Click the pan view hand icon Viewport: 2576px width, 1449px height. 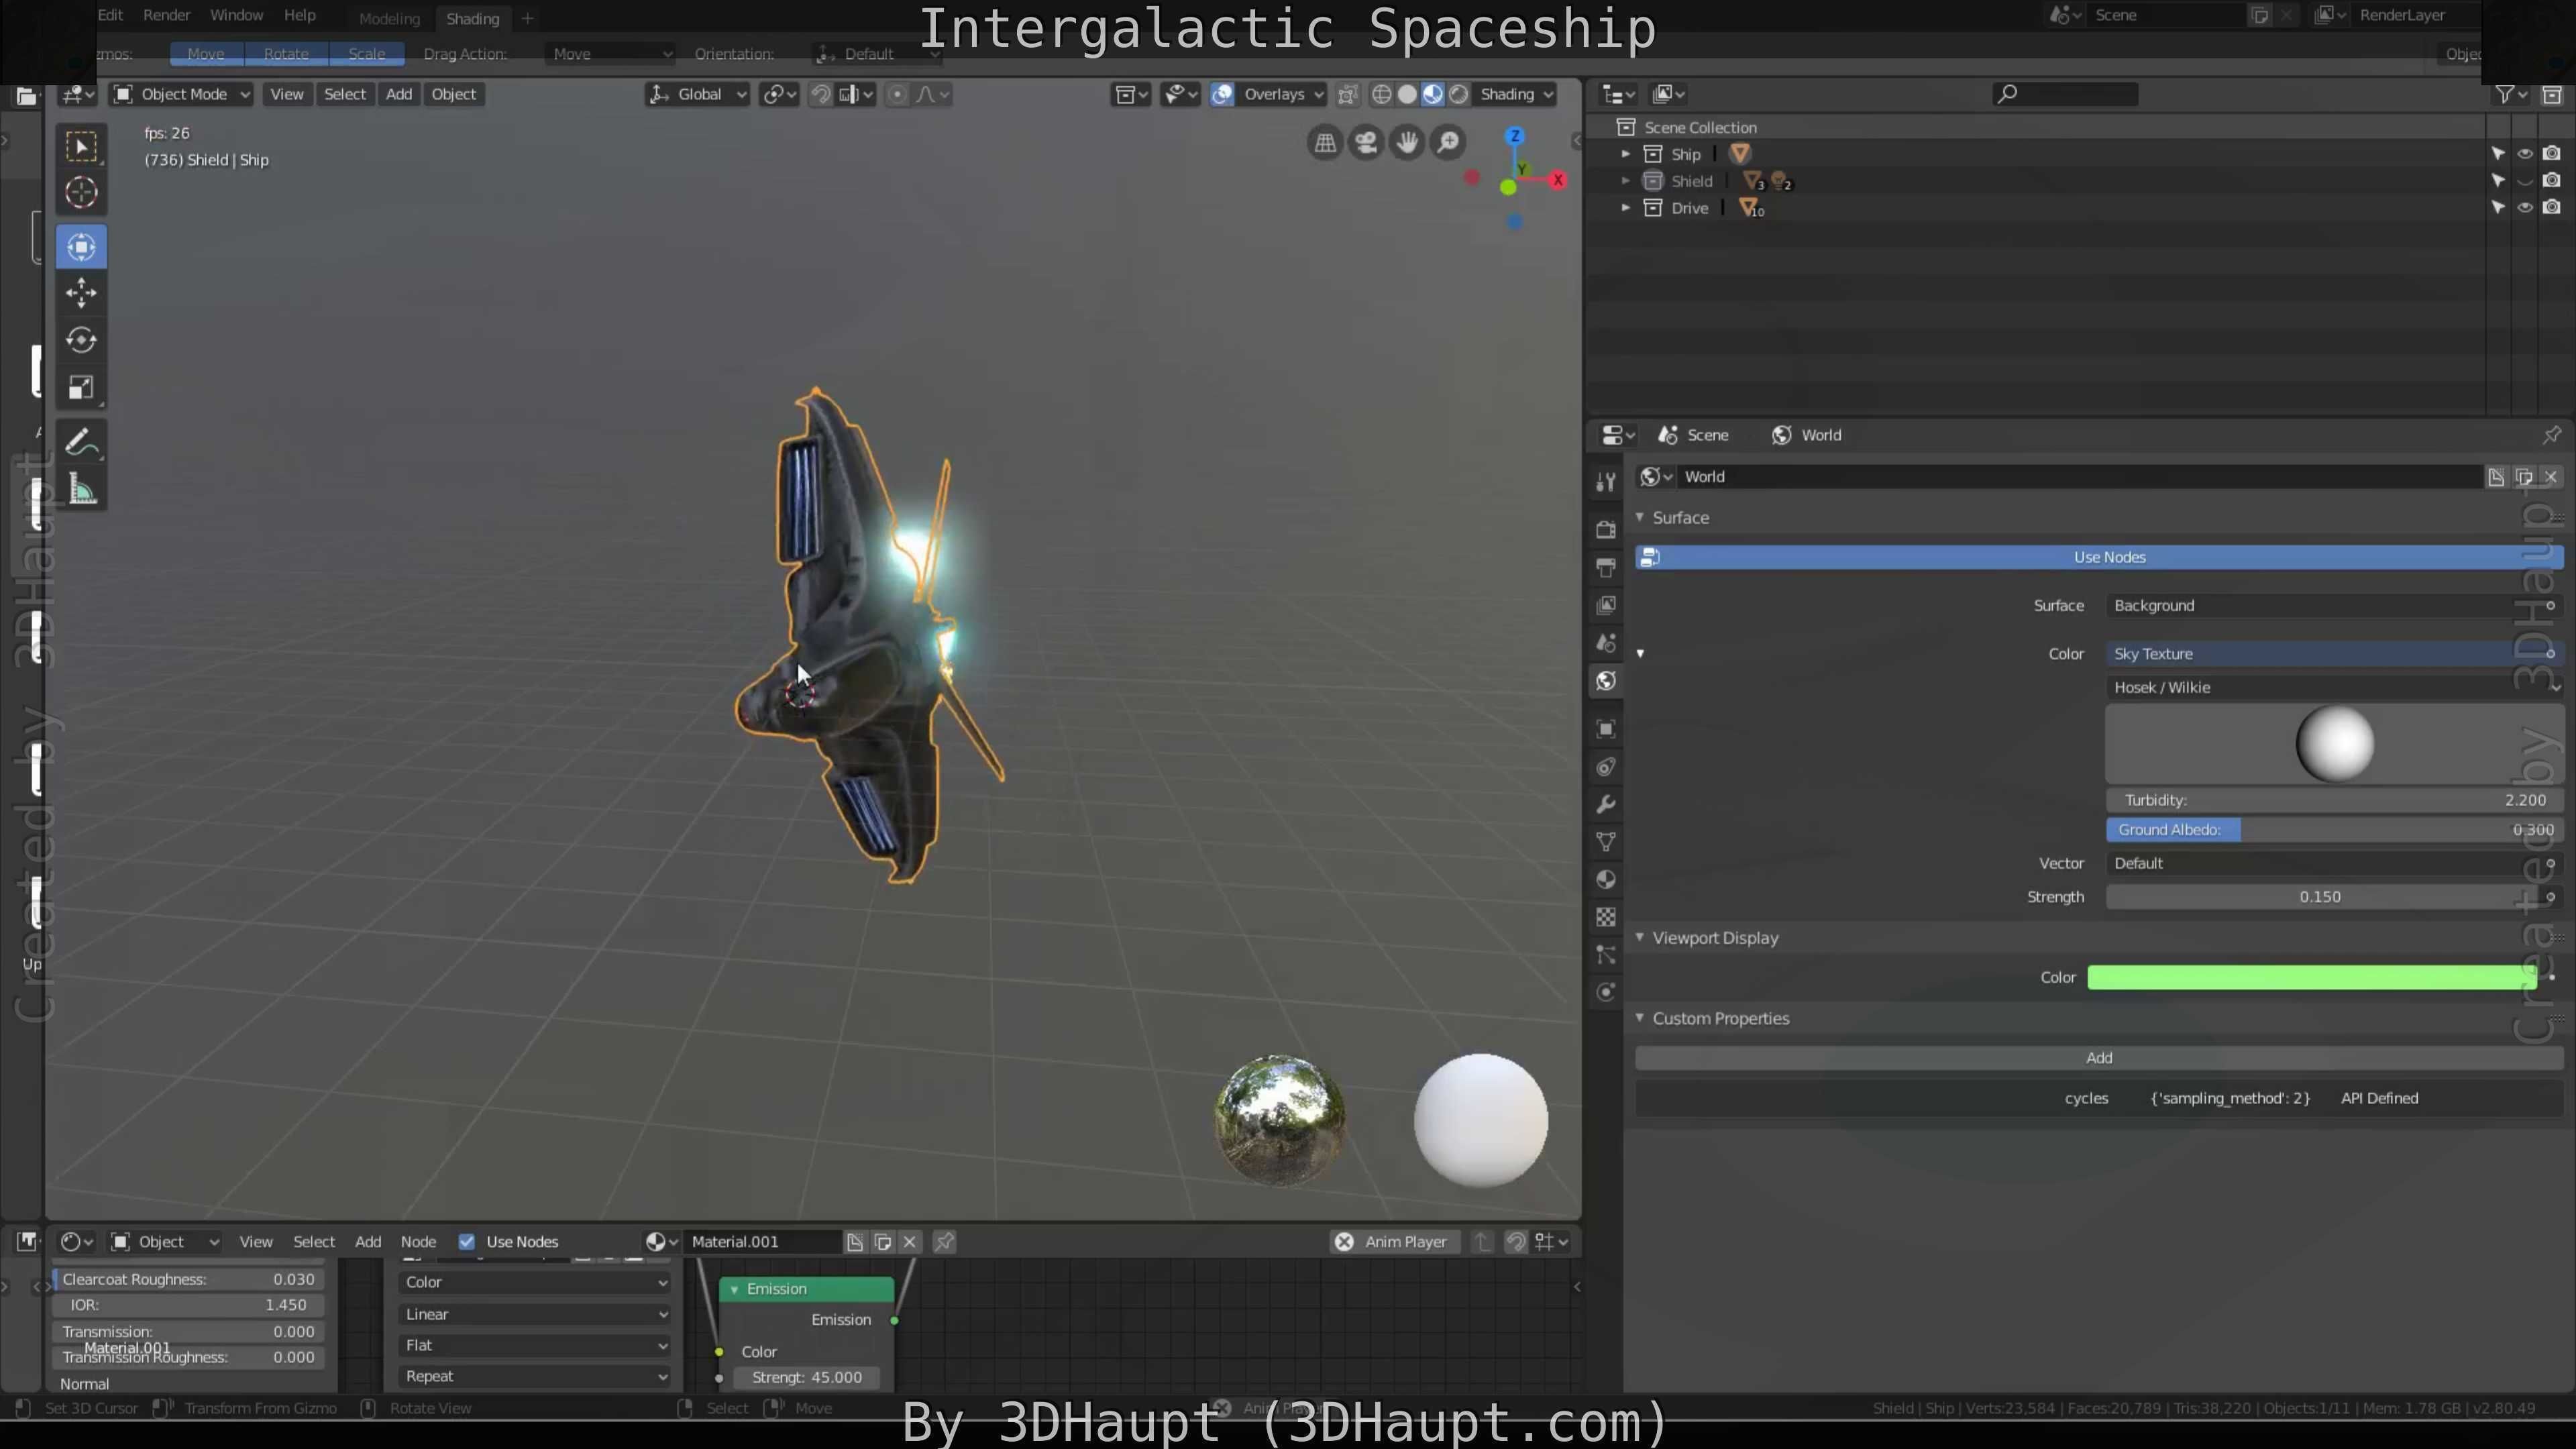pyautogui.click(x=1407, y=143)
